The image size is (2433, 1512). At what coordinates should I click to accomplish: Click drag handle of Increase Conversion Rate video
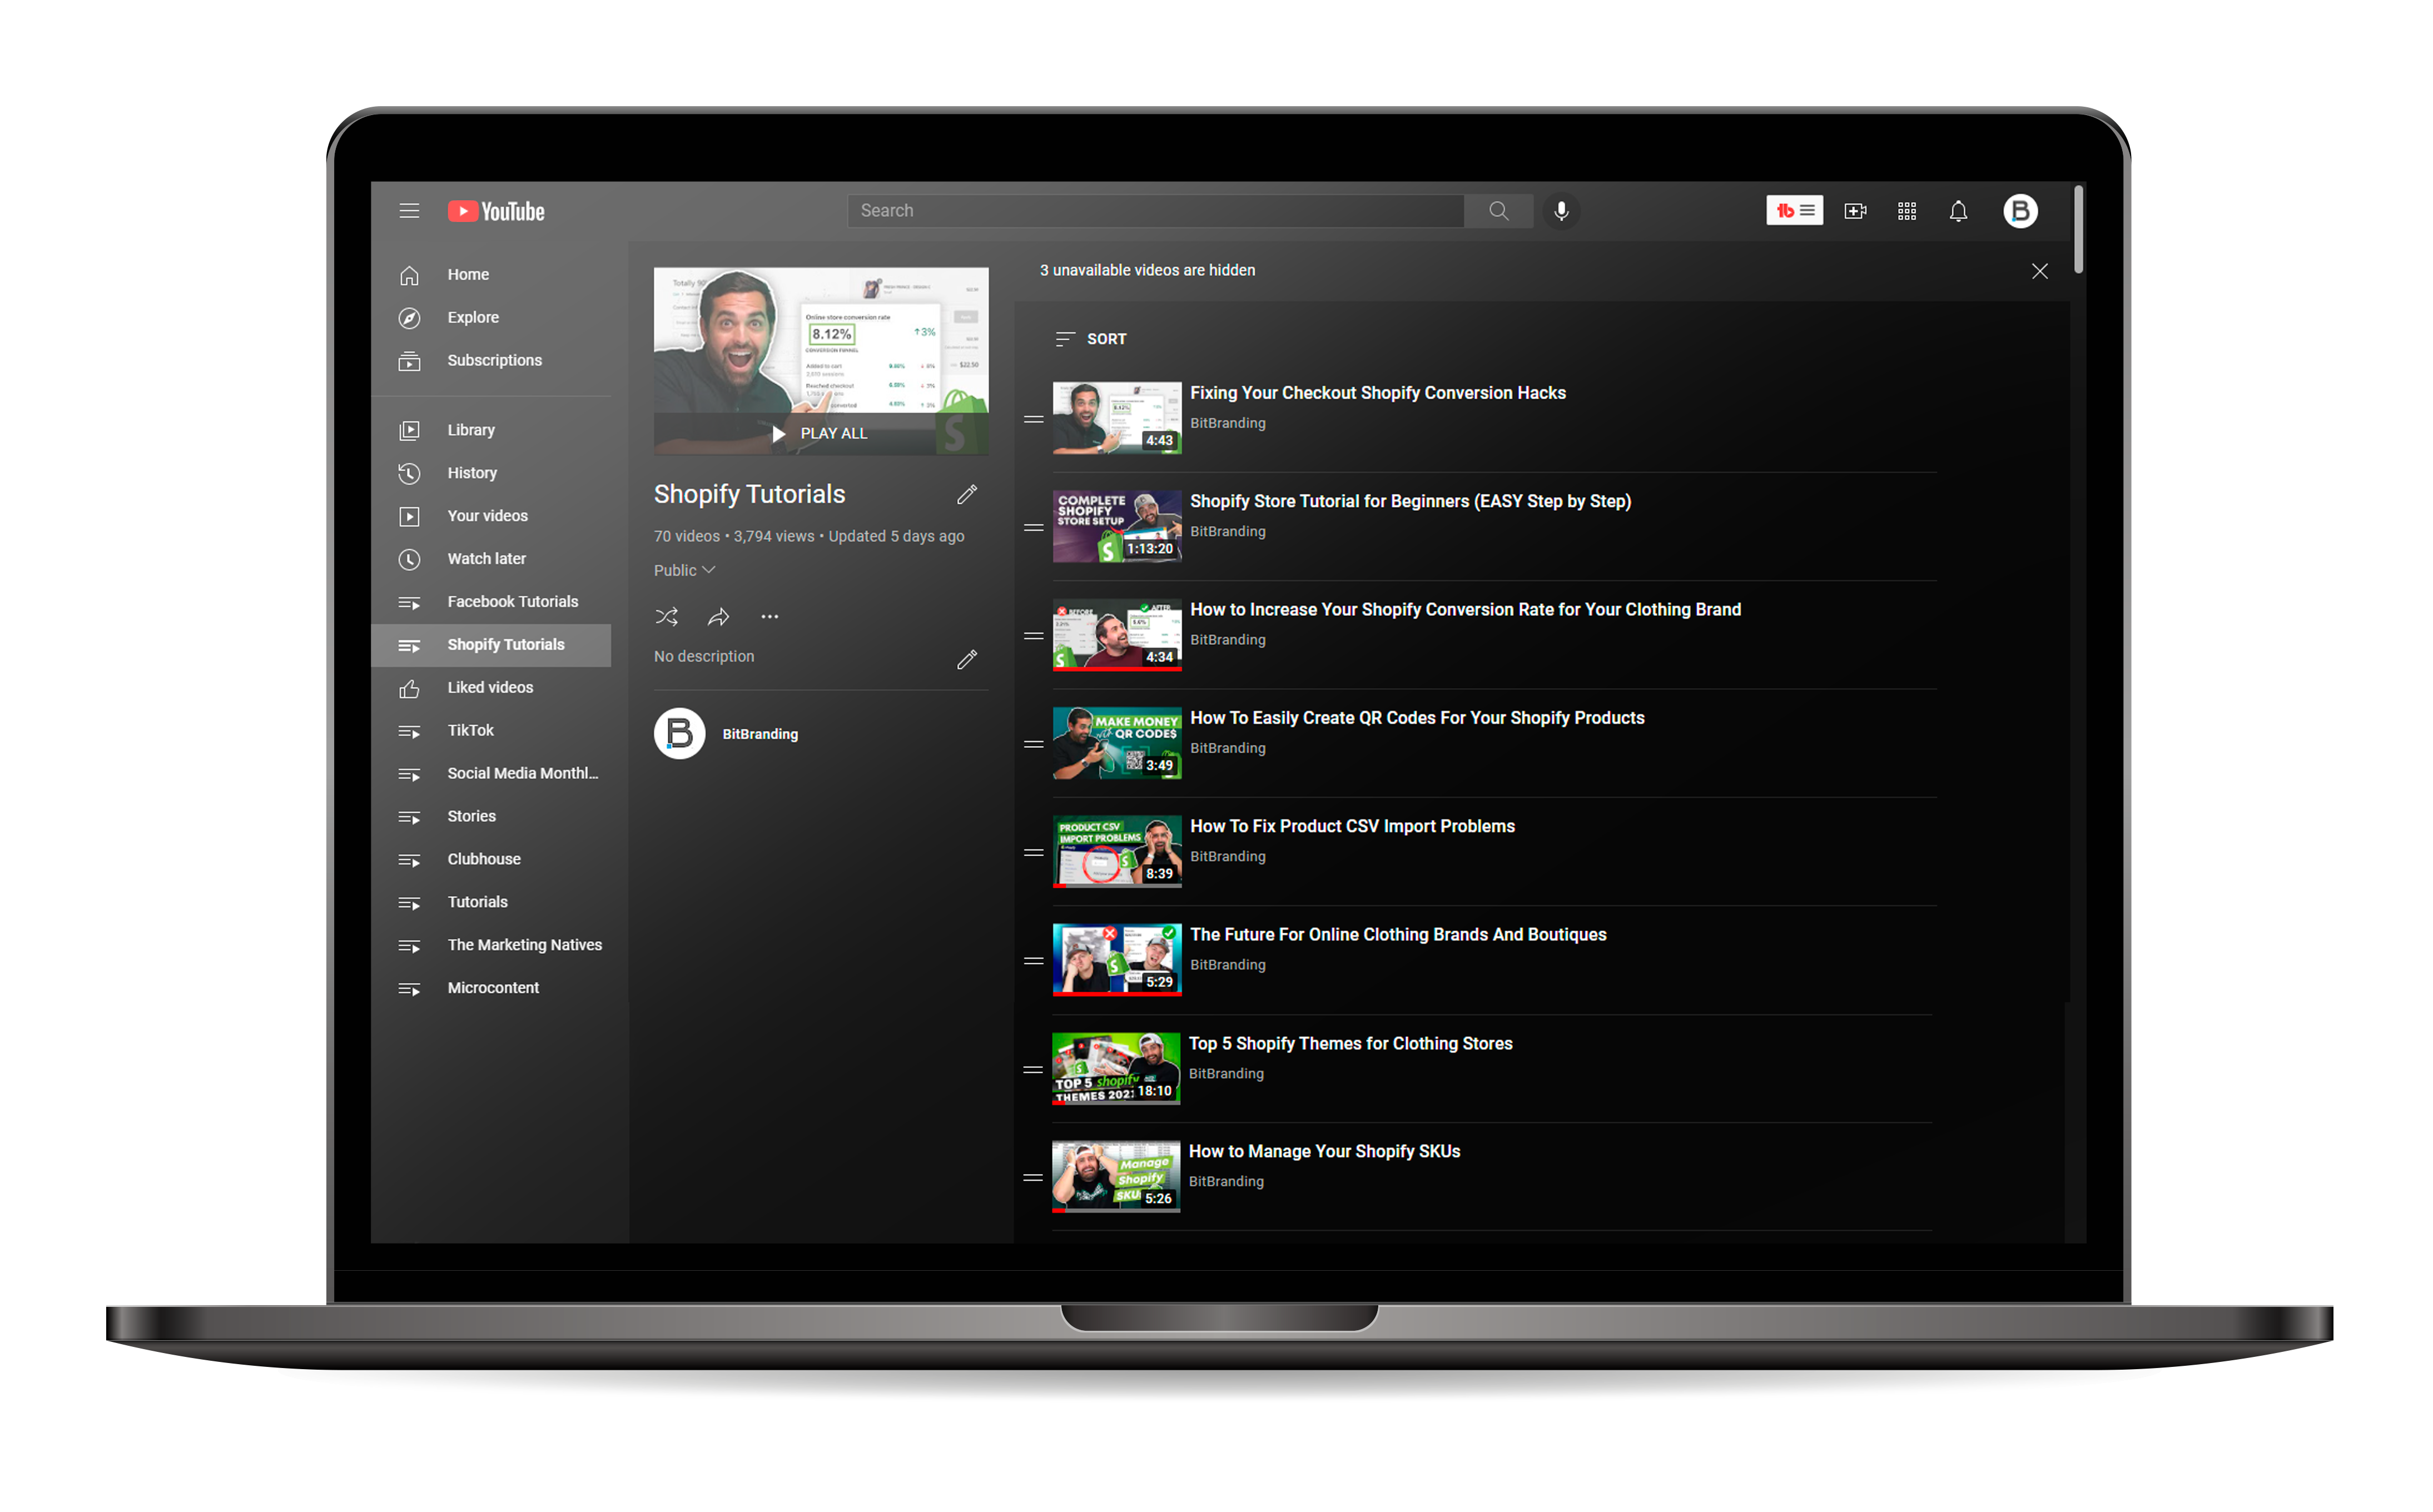[1034, 635]
